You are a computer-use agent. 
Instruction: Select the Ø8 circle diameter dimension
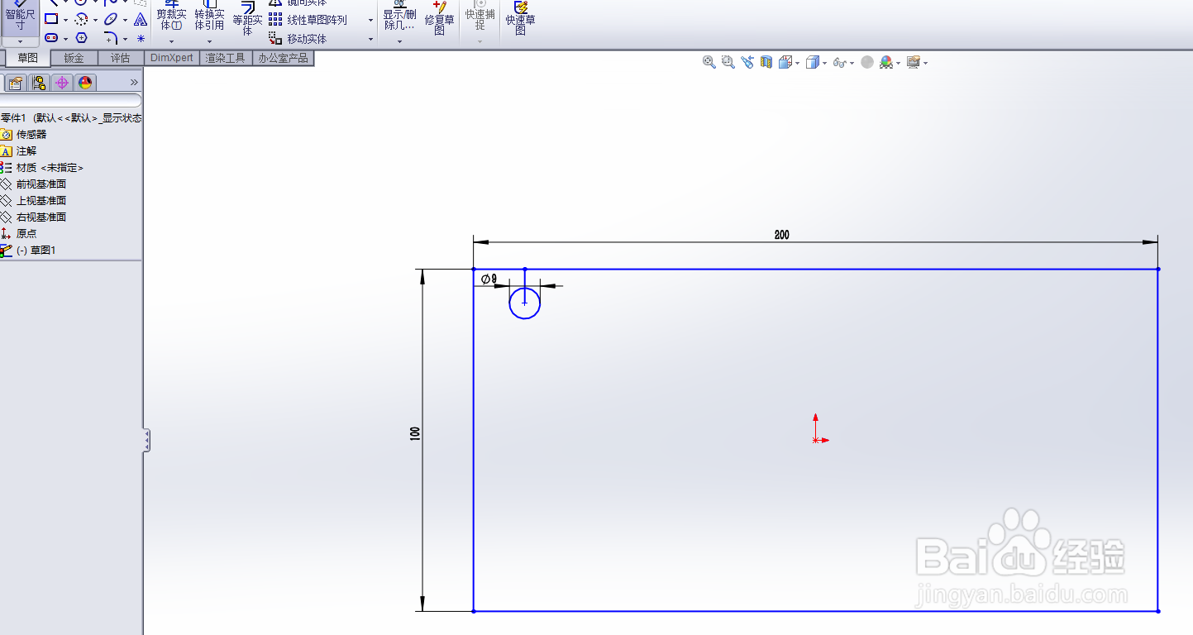[x=489, y=279]
